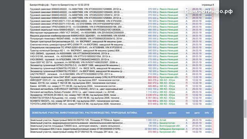Image resolution: width=247 pixels, height=139 pixels.
Task: Open инфо link for УАЗ-315195 легковой row
Action: (208, 56)
